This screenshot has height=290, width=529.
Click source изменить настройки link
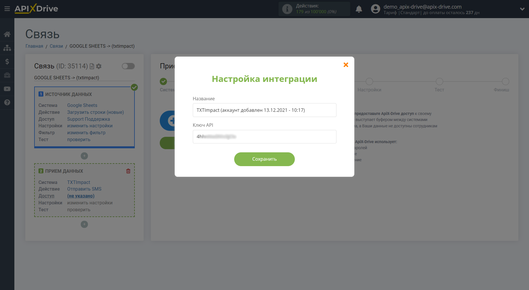(x=90, y=126)
